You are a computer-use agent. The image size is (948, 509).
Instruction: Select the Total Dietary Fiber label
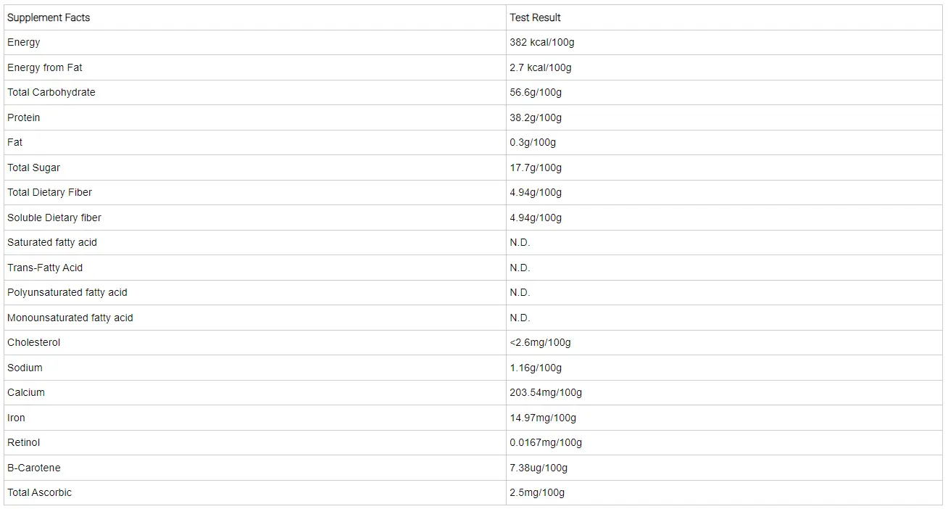tap(50, 192)
